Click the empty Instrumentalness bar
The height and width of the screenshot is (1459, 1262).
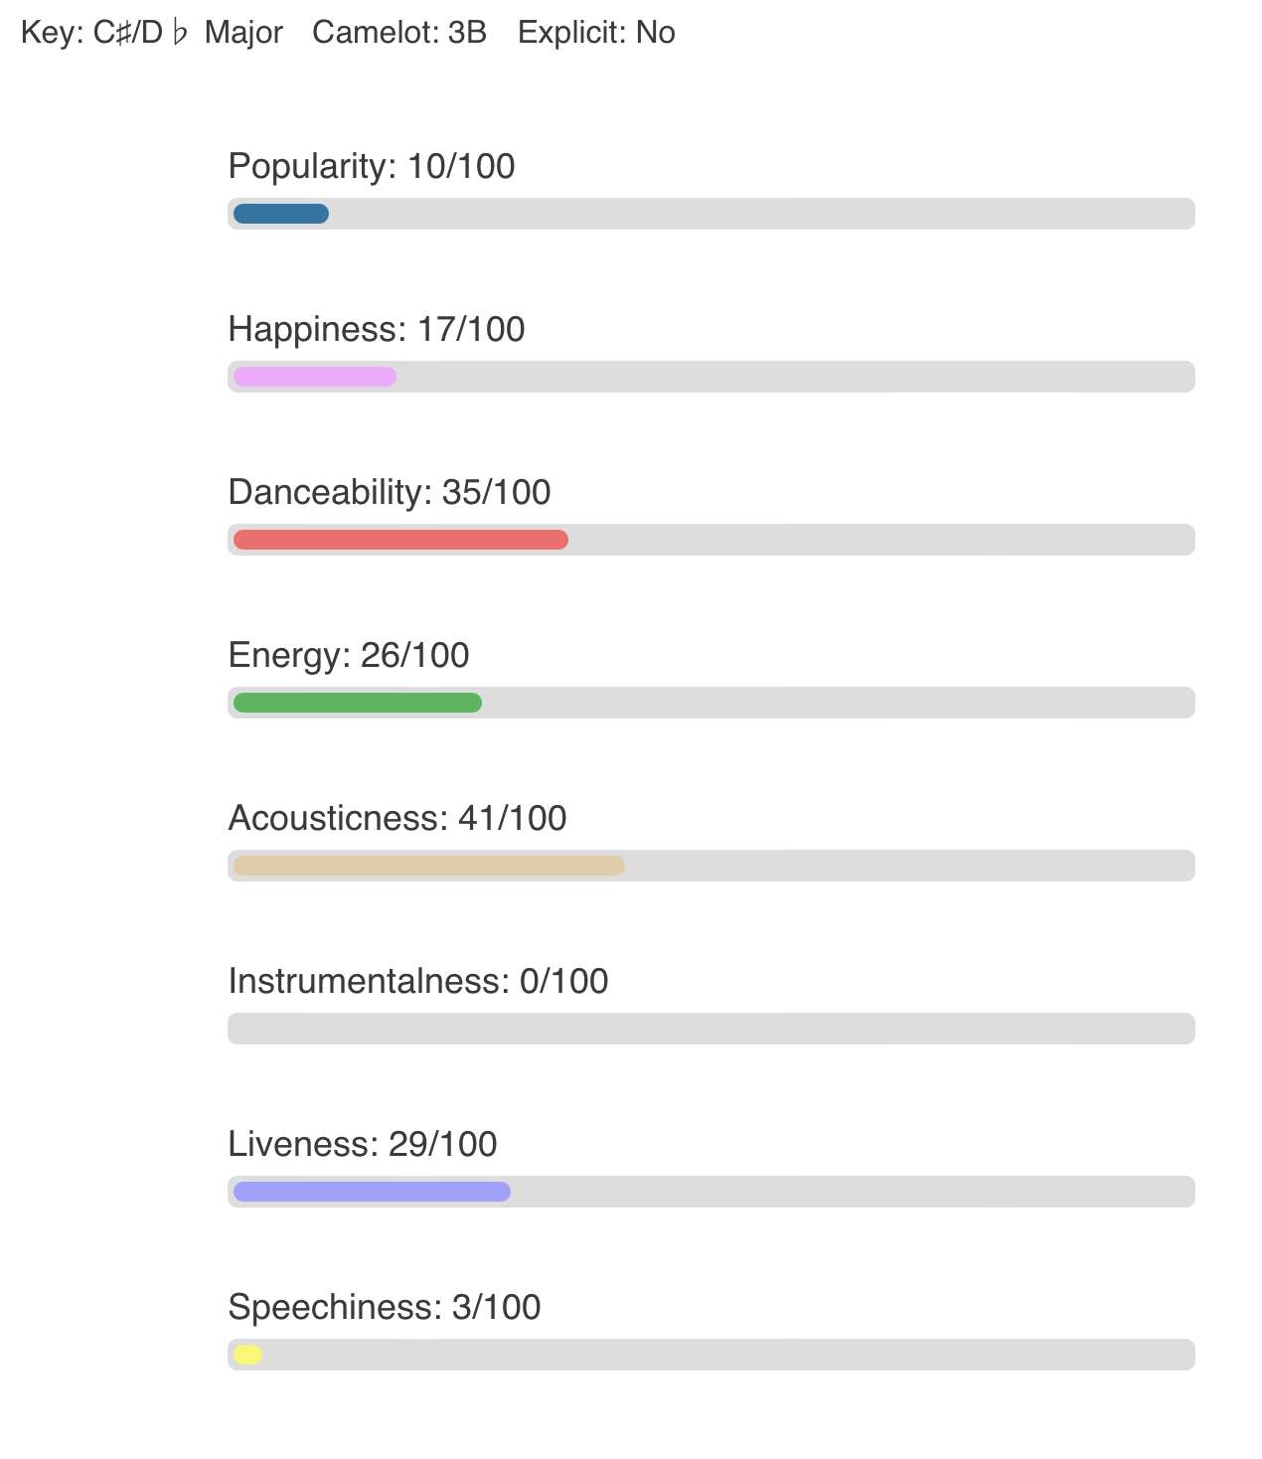click(x=711, y=1029)
